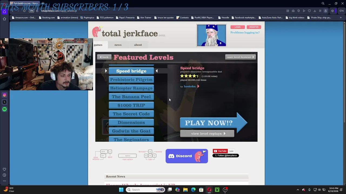This screenshot has height=194, width=346.
Task: Select The Banana Peel level
Action: pyautogui.click(x=131, y=97)
